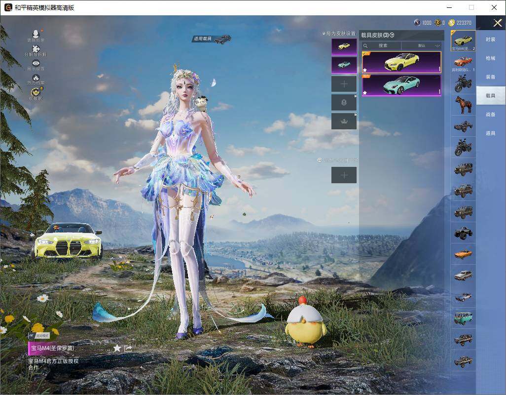Minimize the 和平精英模拟器 window

coord(449,7)
